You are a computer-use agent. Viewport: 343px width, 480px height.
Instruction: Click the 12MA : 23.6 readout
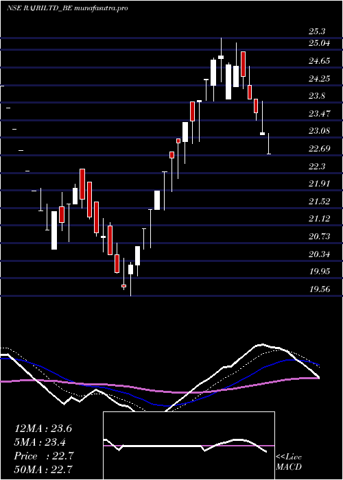click(x=43, y=429)
